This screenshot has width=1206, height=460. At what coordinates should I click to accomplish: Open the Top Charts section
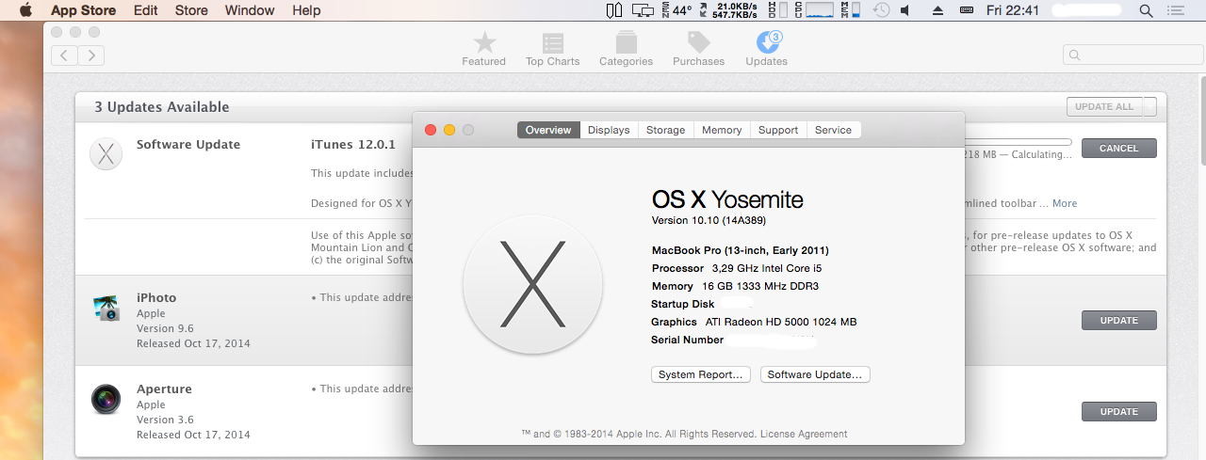click(x=553, y=43)
